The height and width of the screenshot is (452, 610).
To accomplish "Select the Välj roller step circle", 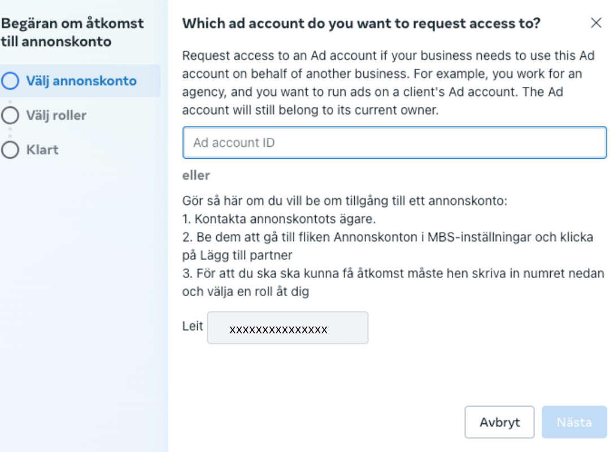I will [x=10, y=115].
